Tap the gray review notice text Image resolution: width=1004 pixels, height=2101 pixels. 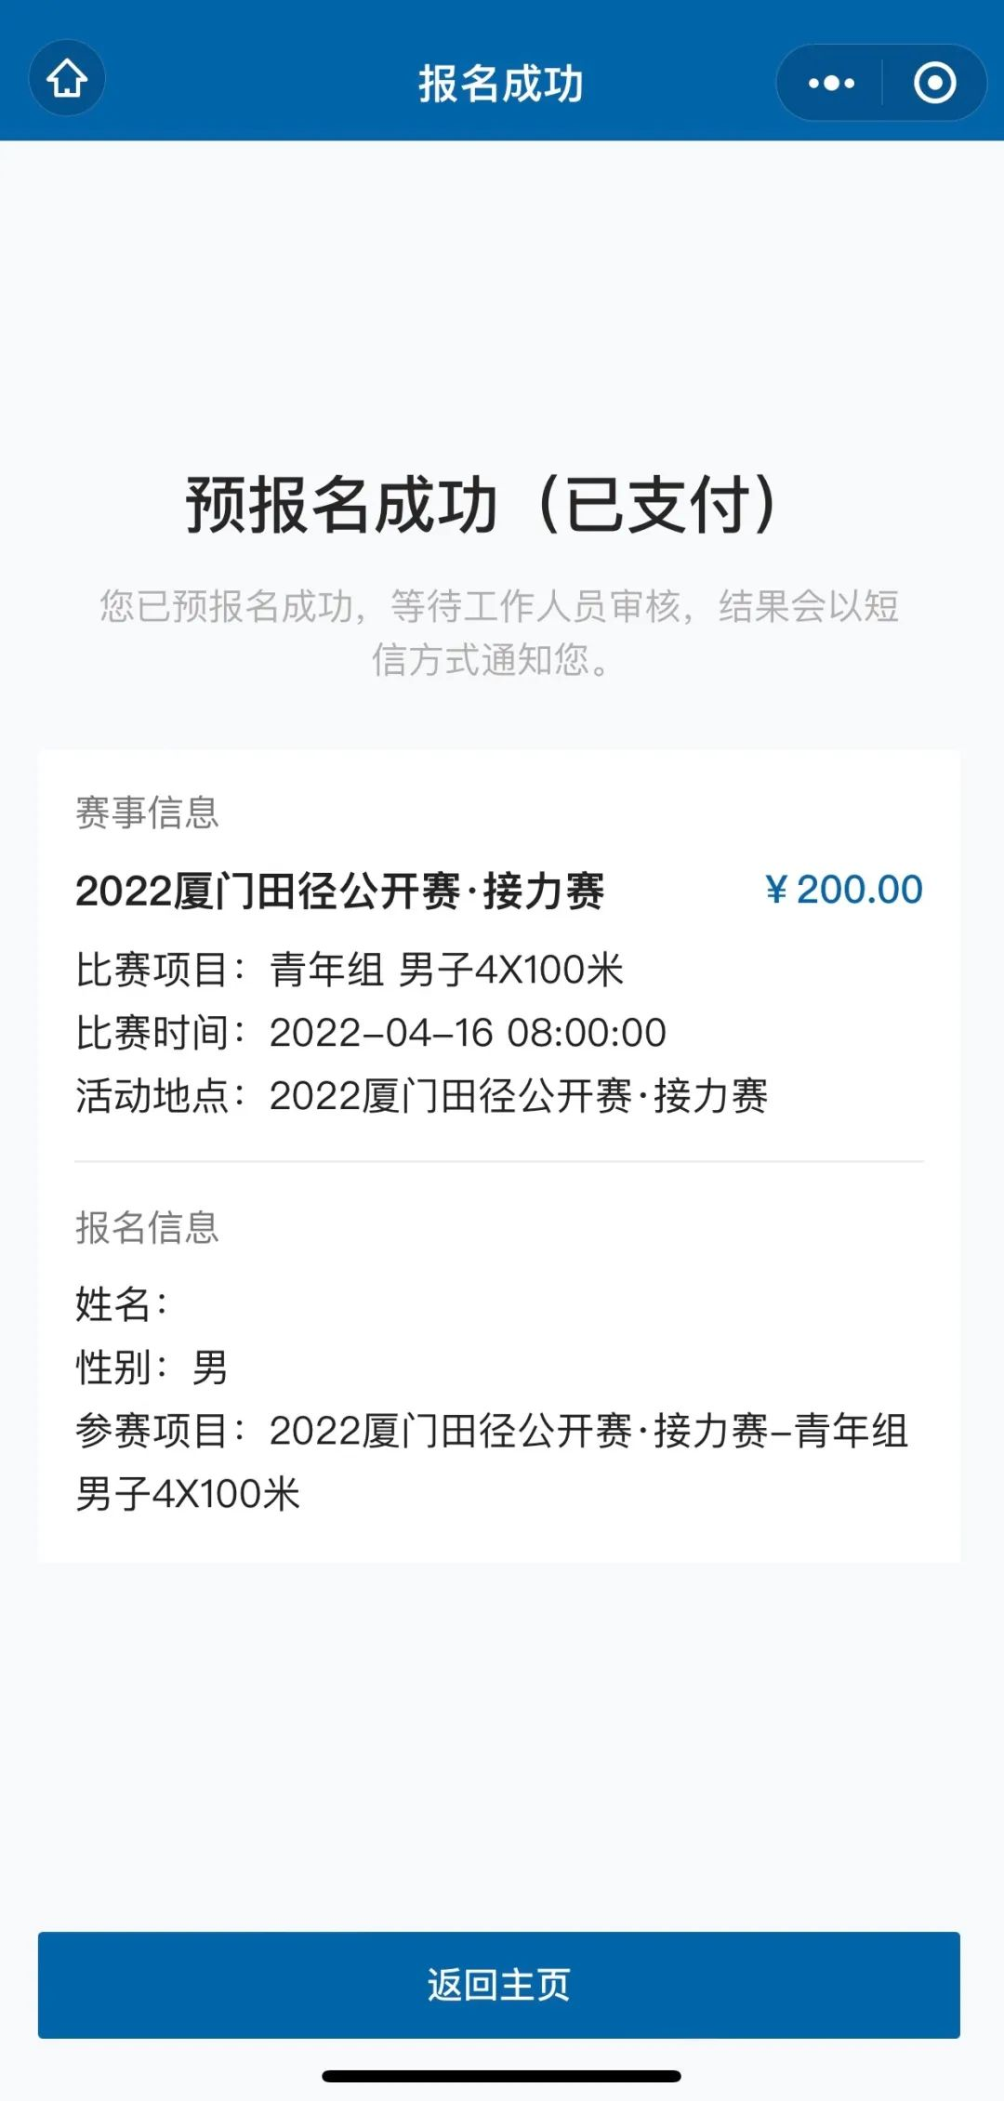pyautogui.click(x=499, y=632)
